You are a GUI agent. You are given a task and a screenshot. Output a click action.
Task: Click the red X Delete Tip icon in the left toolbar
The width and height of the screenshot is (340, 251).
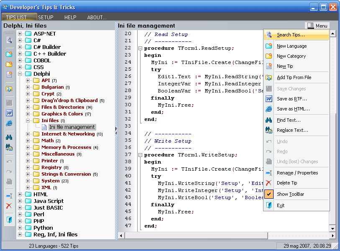pyautogui.click(x=9, y=206)
